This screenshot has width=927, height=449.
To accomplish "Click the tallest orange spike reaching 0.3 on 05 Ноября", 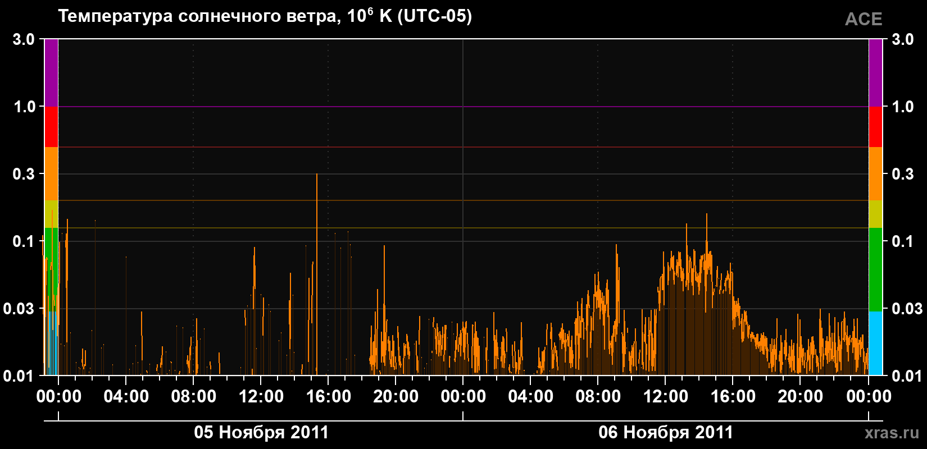I will (x=317, y=274).
